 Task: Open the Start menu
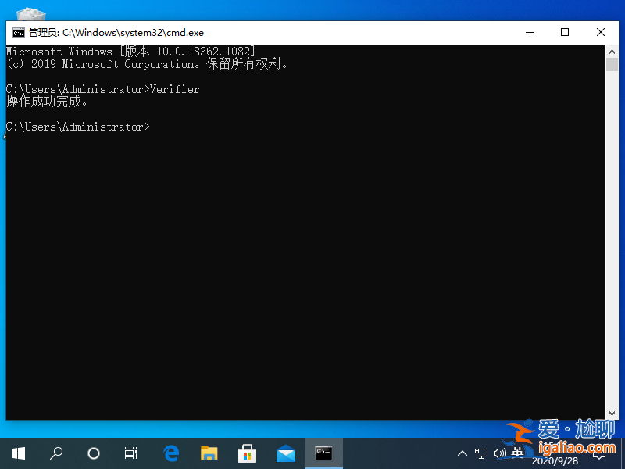click(18, 453)
